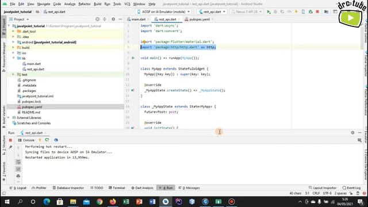Open the Logcat tool window
The width and height of the screenshot is (368, 207).
(18, 188)
